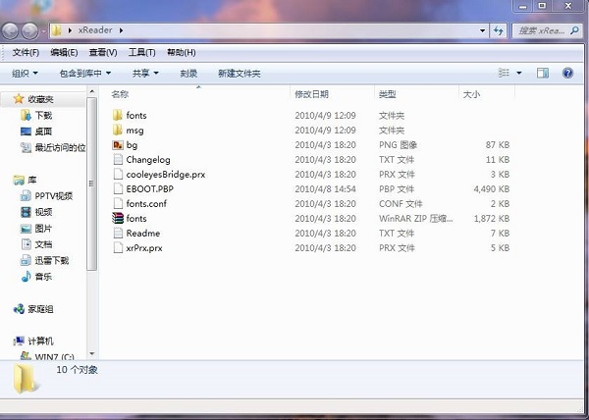
Task: Open the 工具(T) menu
Action: 142,52
